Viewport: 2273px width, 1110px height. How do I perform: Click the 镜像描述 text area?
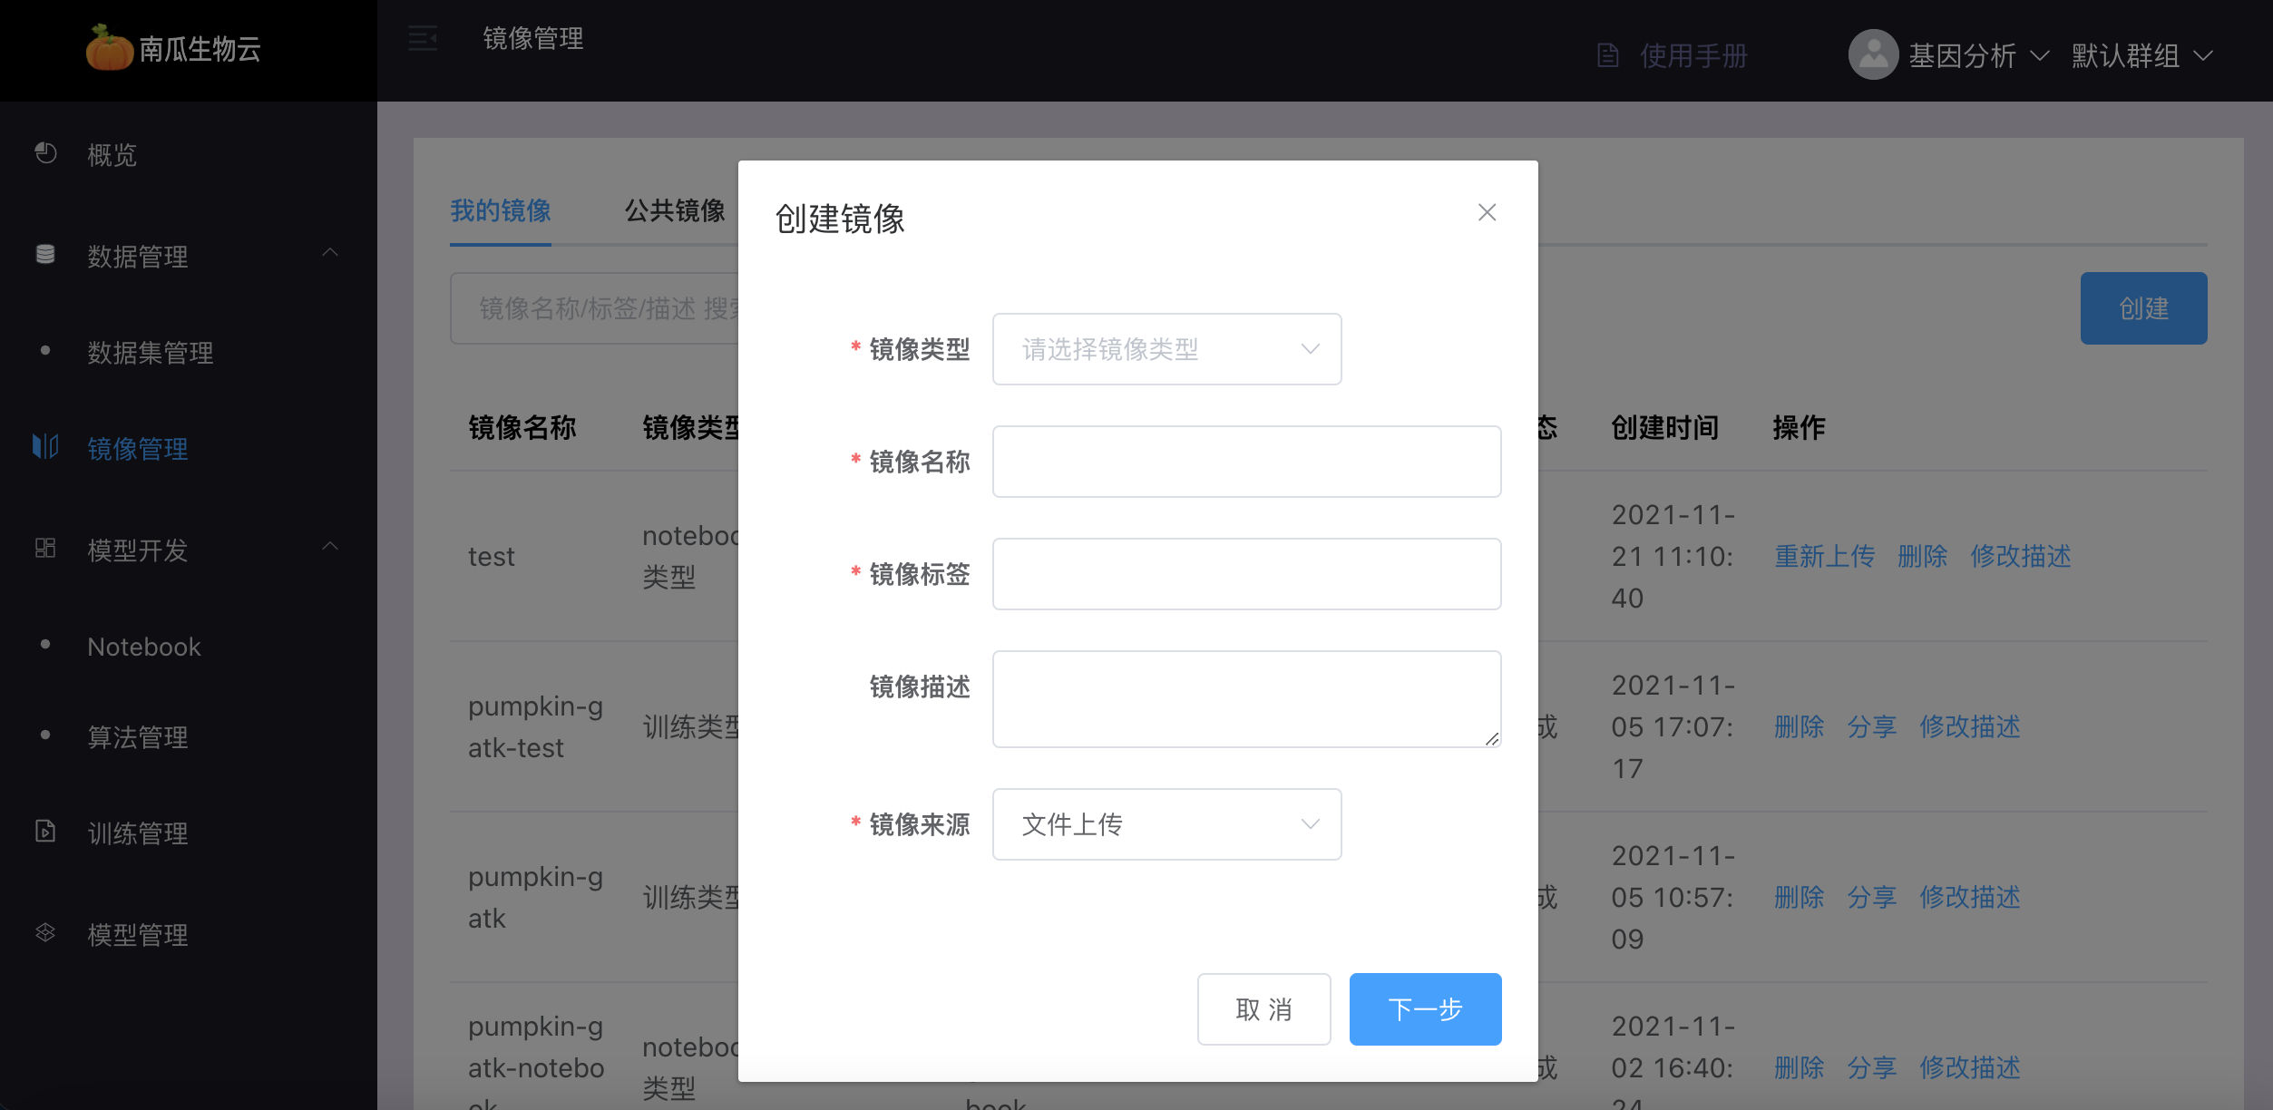click(x=1246, y=699)
